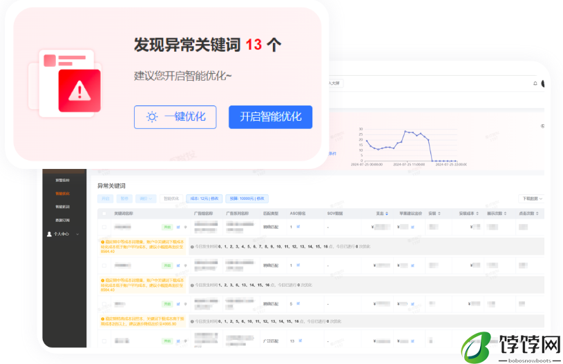Image resolution: width=563 pixels, height=364 pixels.
Task: Click the 苹果建议出价 icon in the second row
Action: [412, 265]
